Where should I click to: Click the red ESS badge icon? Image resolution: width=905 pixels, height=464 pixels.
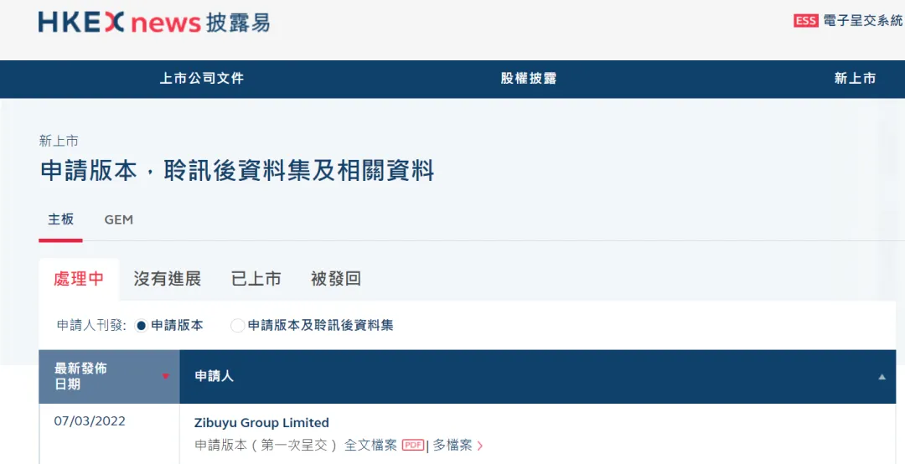(x=806, y=21)
